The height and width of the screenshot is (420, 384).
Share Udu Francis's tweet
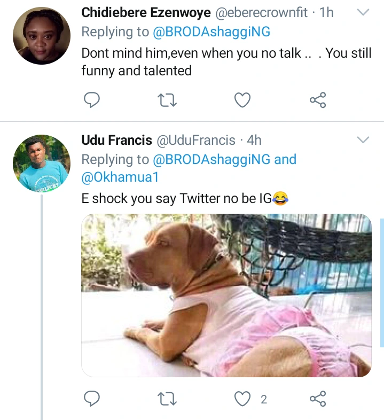point(318,398)
